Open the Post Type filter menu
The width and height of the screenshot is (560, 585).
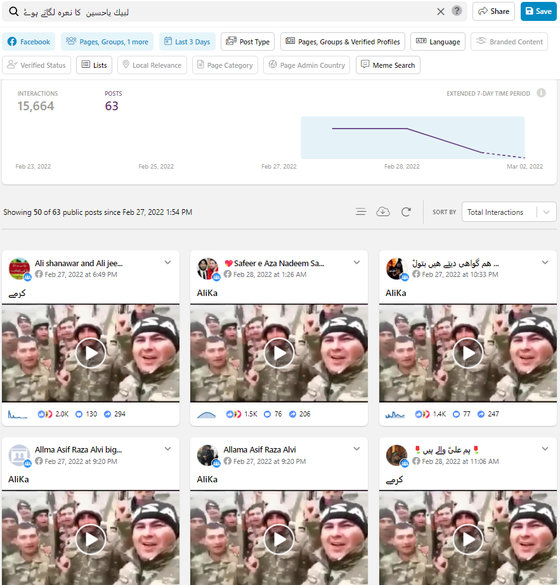coord(248,42)
